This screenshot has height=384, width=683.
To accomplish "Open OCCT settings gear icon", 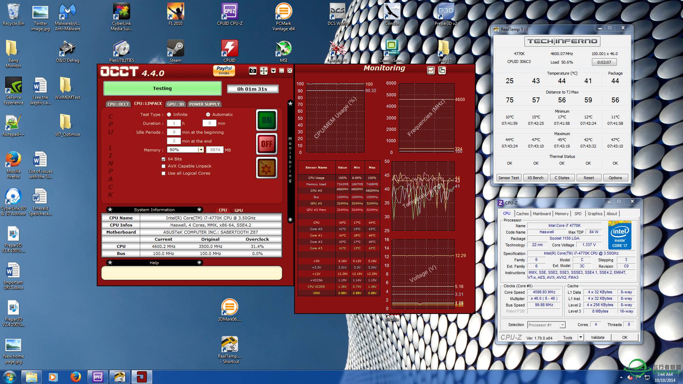I will [267, 168].
